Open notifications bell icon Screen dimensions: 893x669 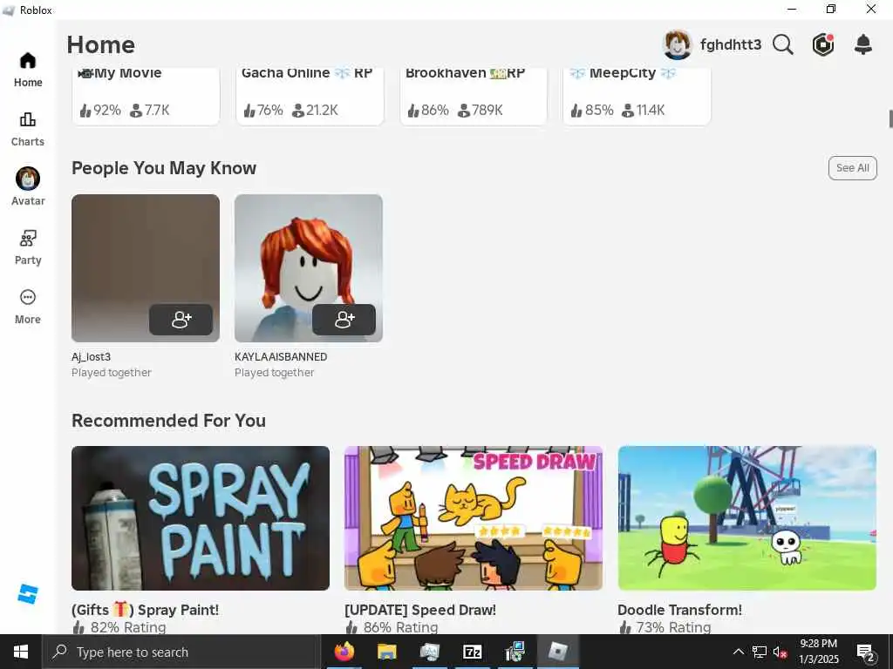(x=863, y=44)
